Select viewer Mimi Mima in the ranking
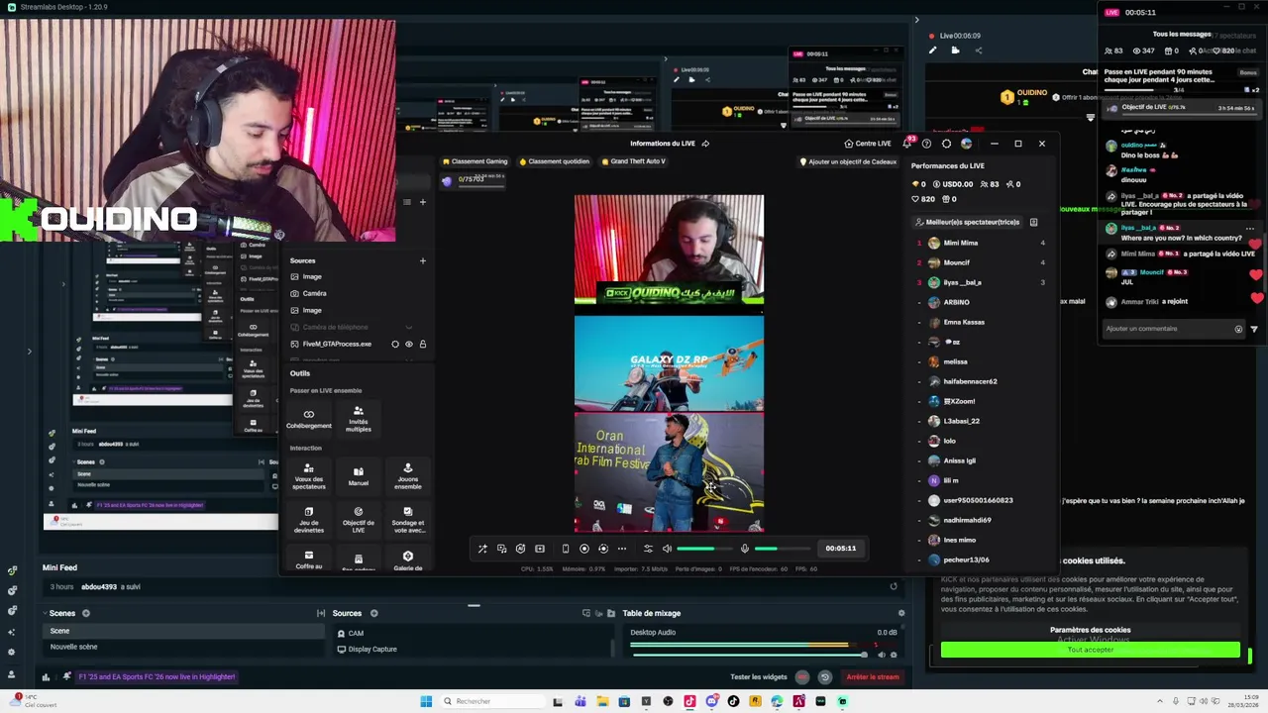 click(x=981, y=243)
